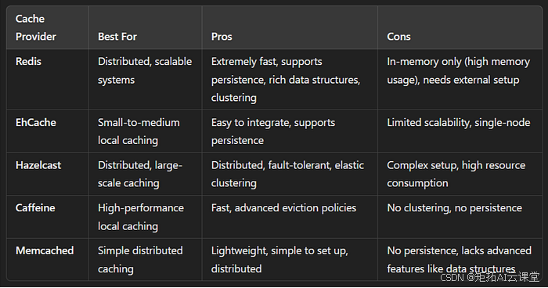Click 'Complex setup, high resource consumption' cell
Image resolution: width=548 pixels, height=288 pixels.
456,174
